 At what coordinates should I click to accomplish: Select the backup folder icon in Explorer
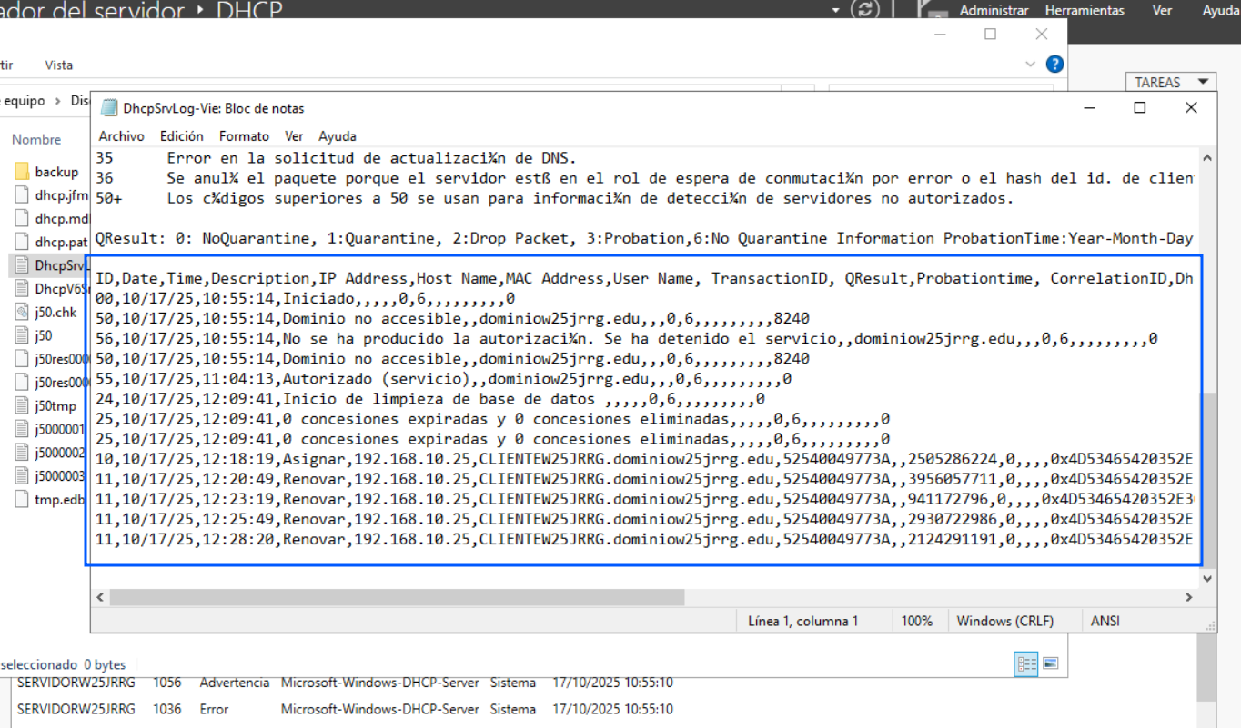(22, 172)
